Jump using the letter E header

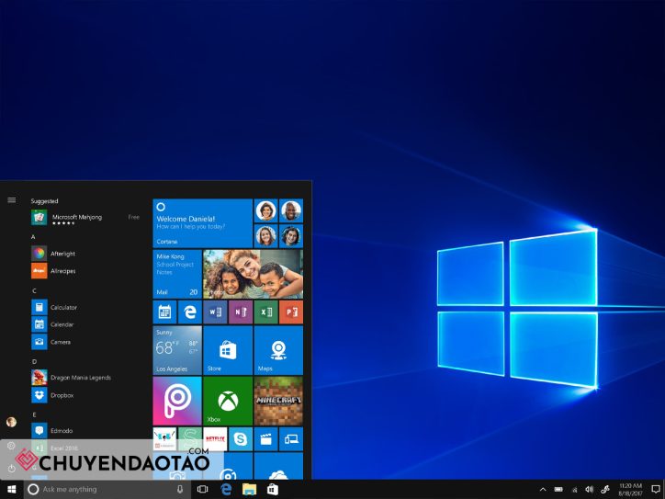[34, 414]
